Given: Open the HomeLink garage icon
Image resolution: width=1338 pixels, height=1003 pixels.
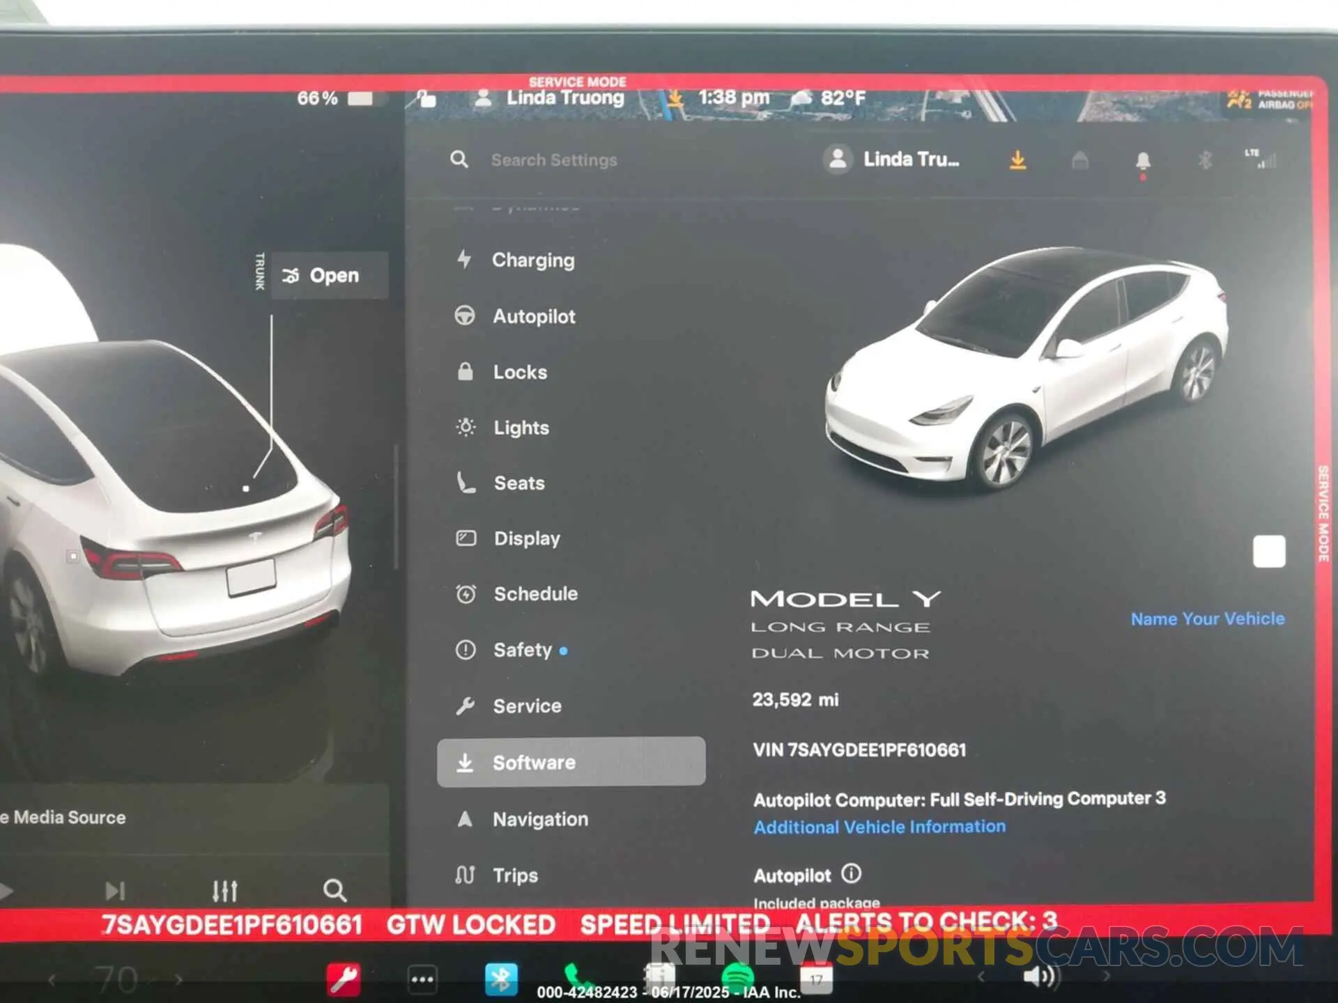Looking at the screenshot, I should tap(1079, 161).
